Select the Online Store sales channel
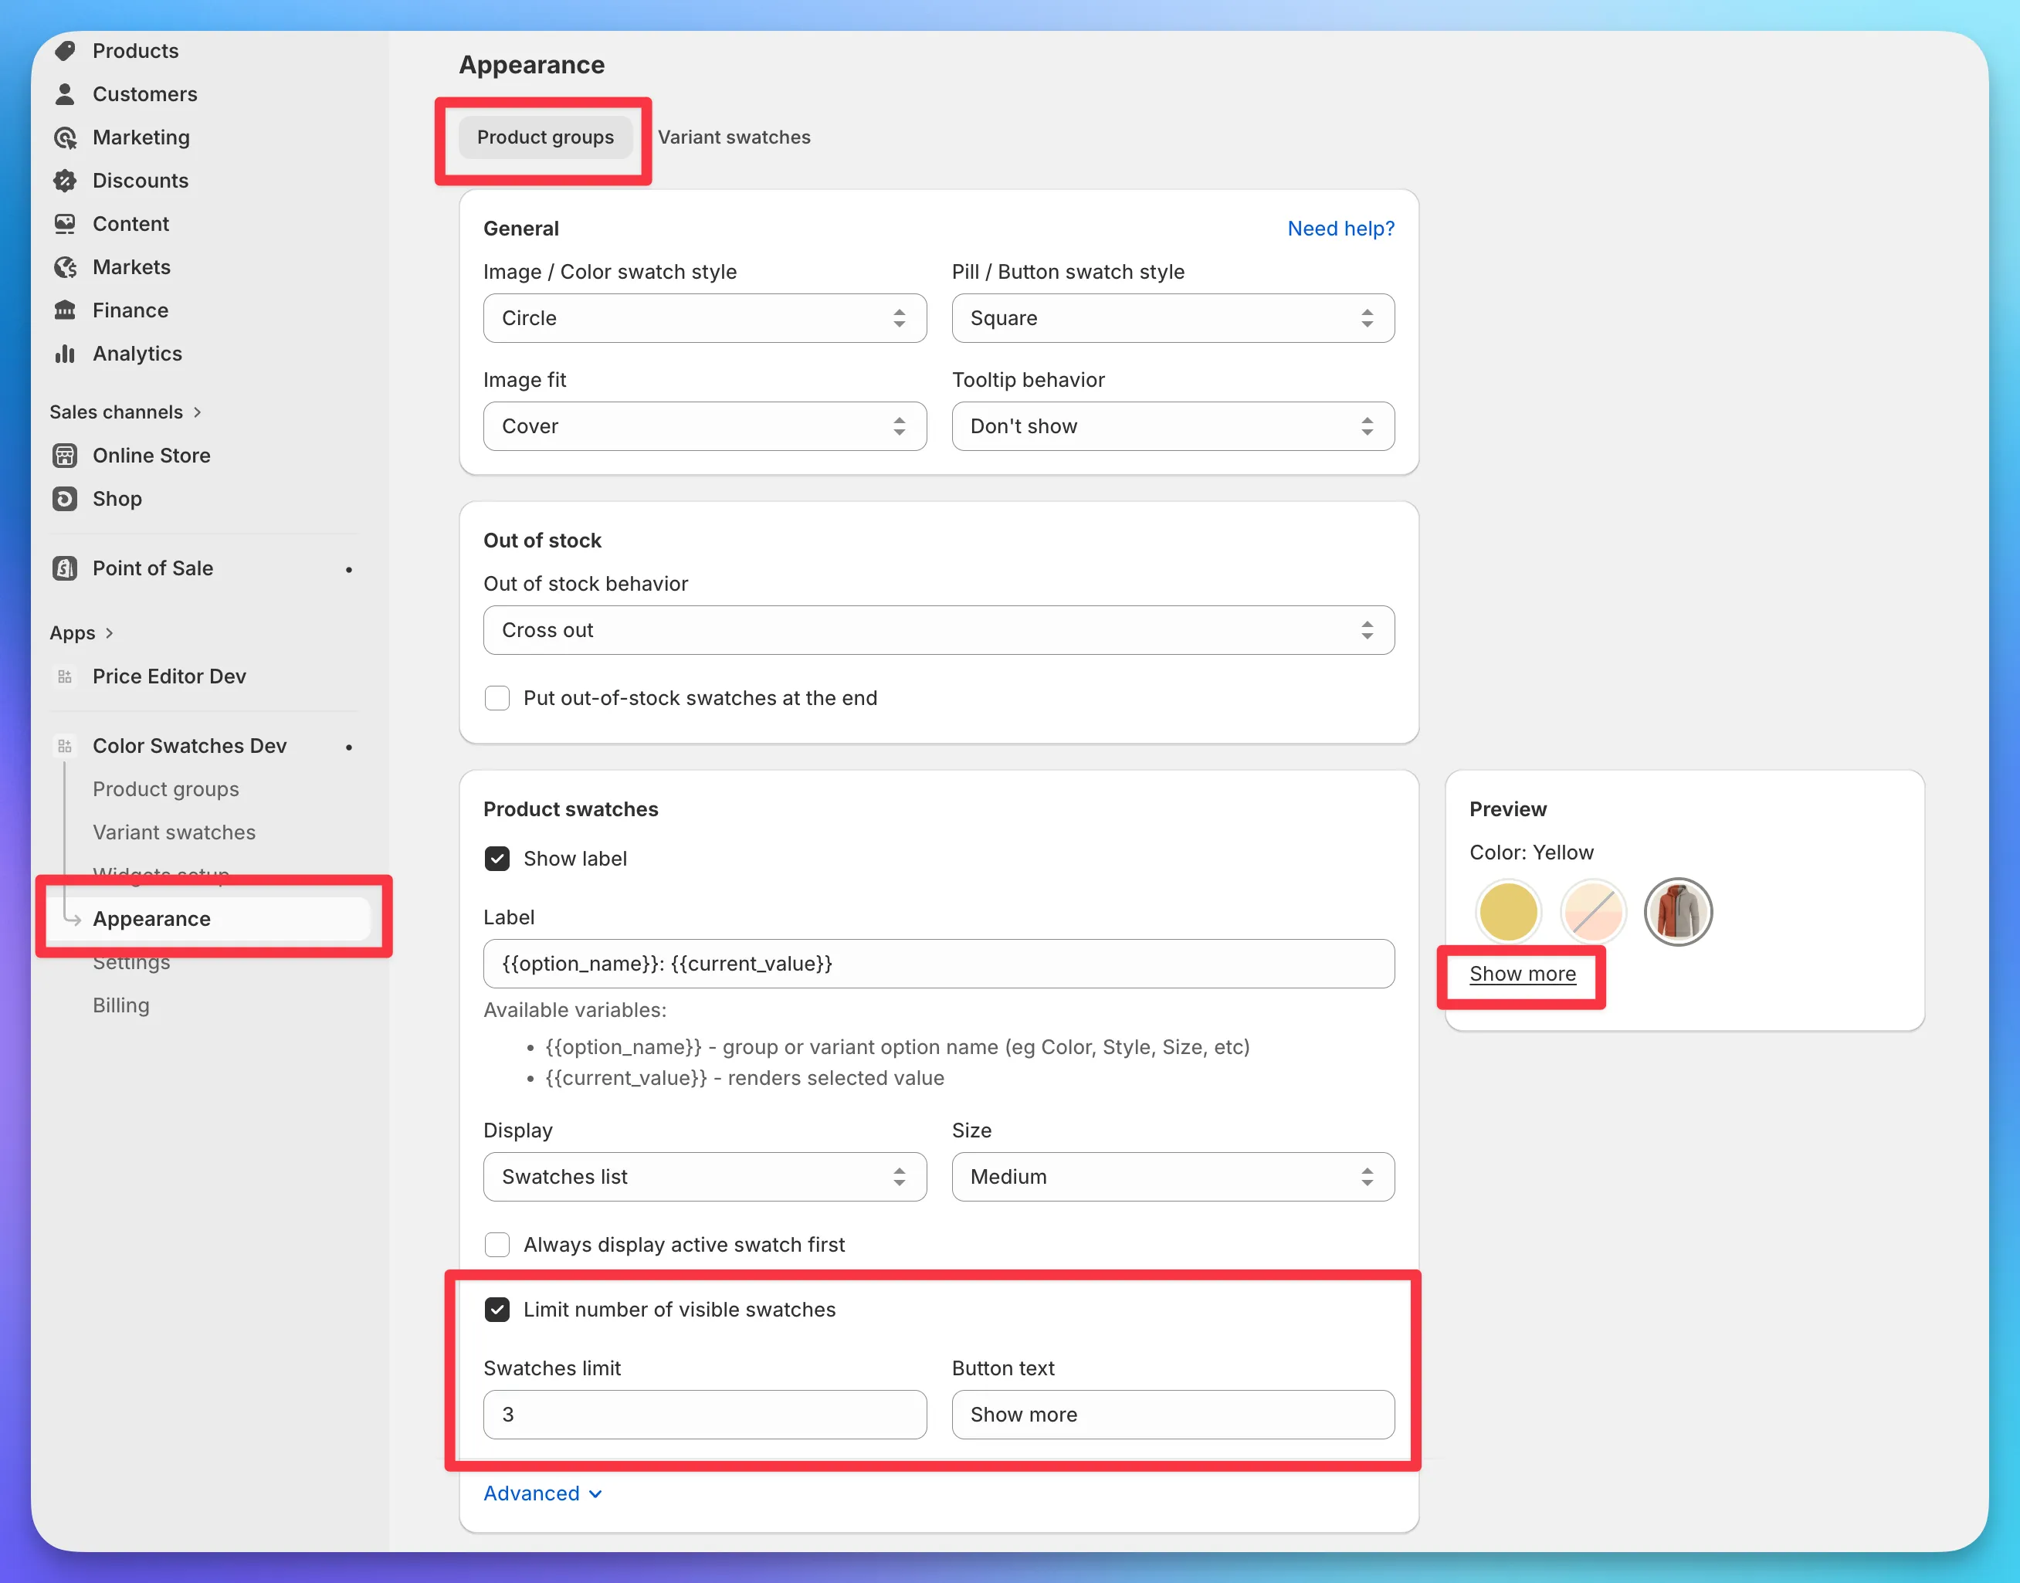The image size is (2020, 1583). (151, 455)
